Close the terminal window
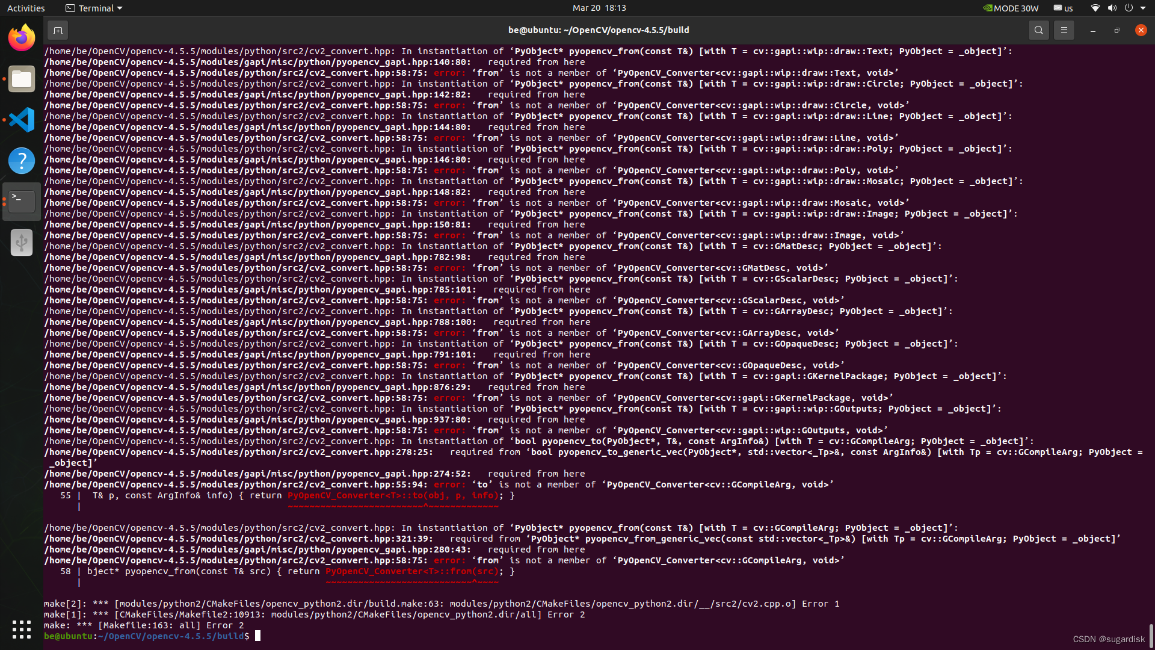1155x650 pixels. (1141, 30)
